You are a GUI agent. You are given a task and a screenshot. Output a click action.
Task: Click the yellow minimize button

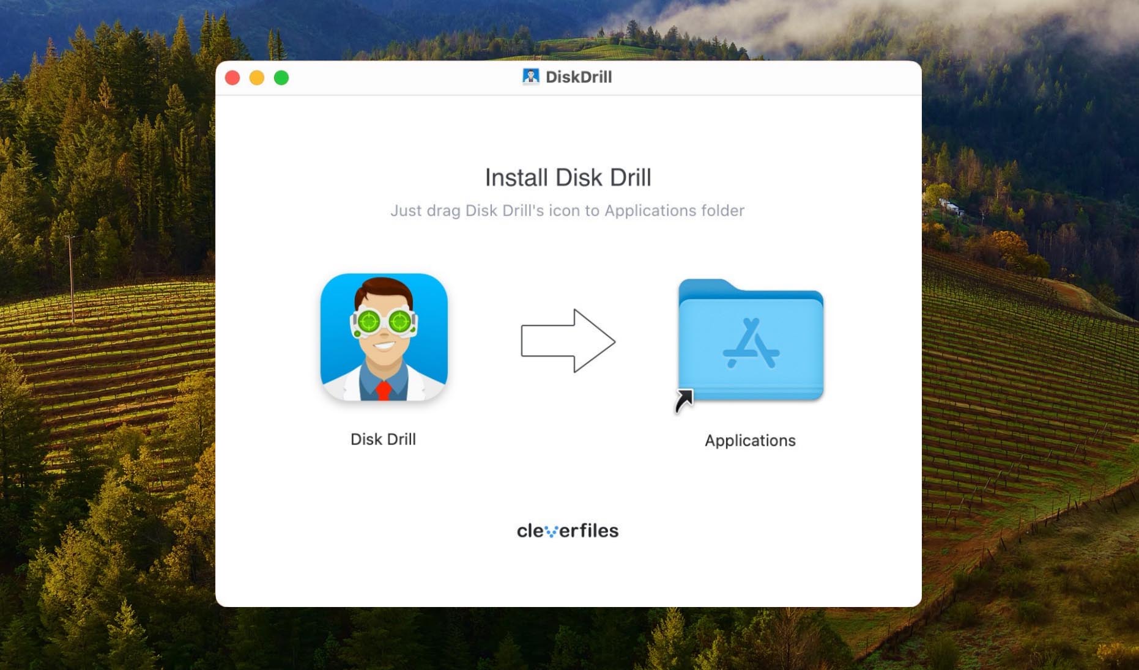257,78
